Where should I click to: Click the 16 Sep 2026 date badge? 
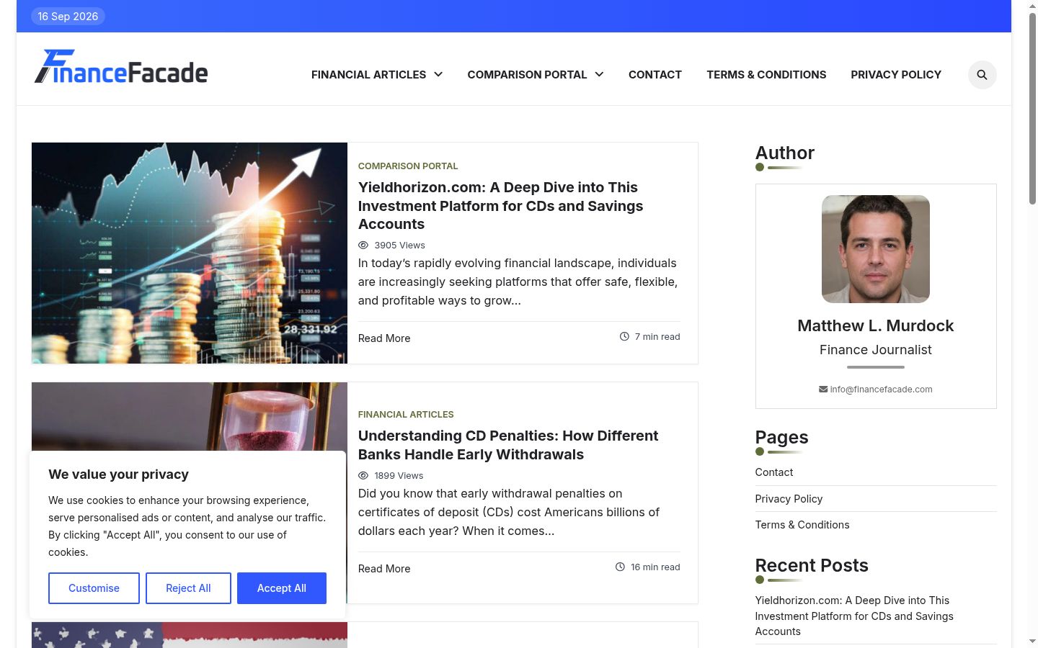(68, 16)
